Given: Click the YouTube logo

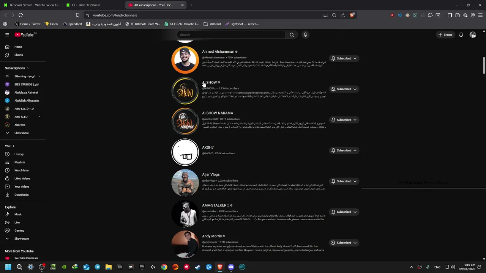Looking at the screenshot, I should point(25,35).
